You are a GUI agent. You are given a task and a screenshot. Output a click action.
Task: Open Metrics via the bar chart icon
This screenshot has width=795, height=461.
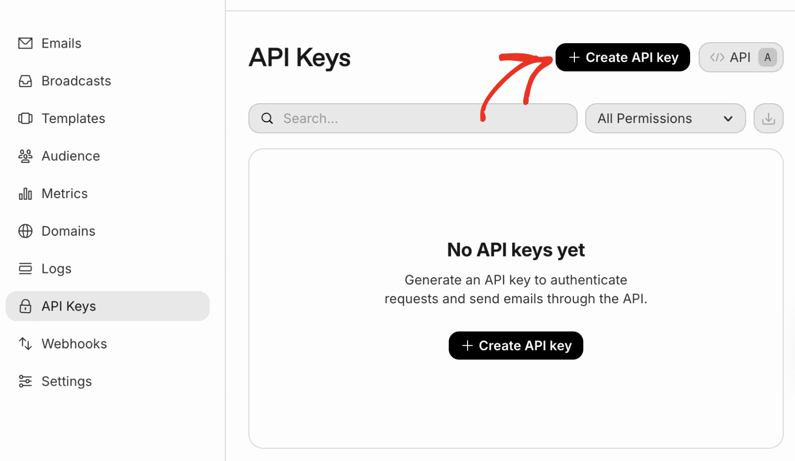point(25,194)
